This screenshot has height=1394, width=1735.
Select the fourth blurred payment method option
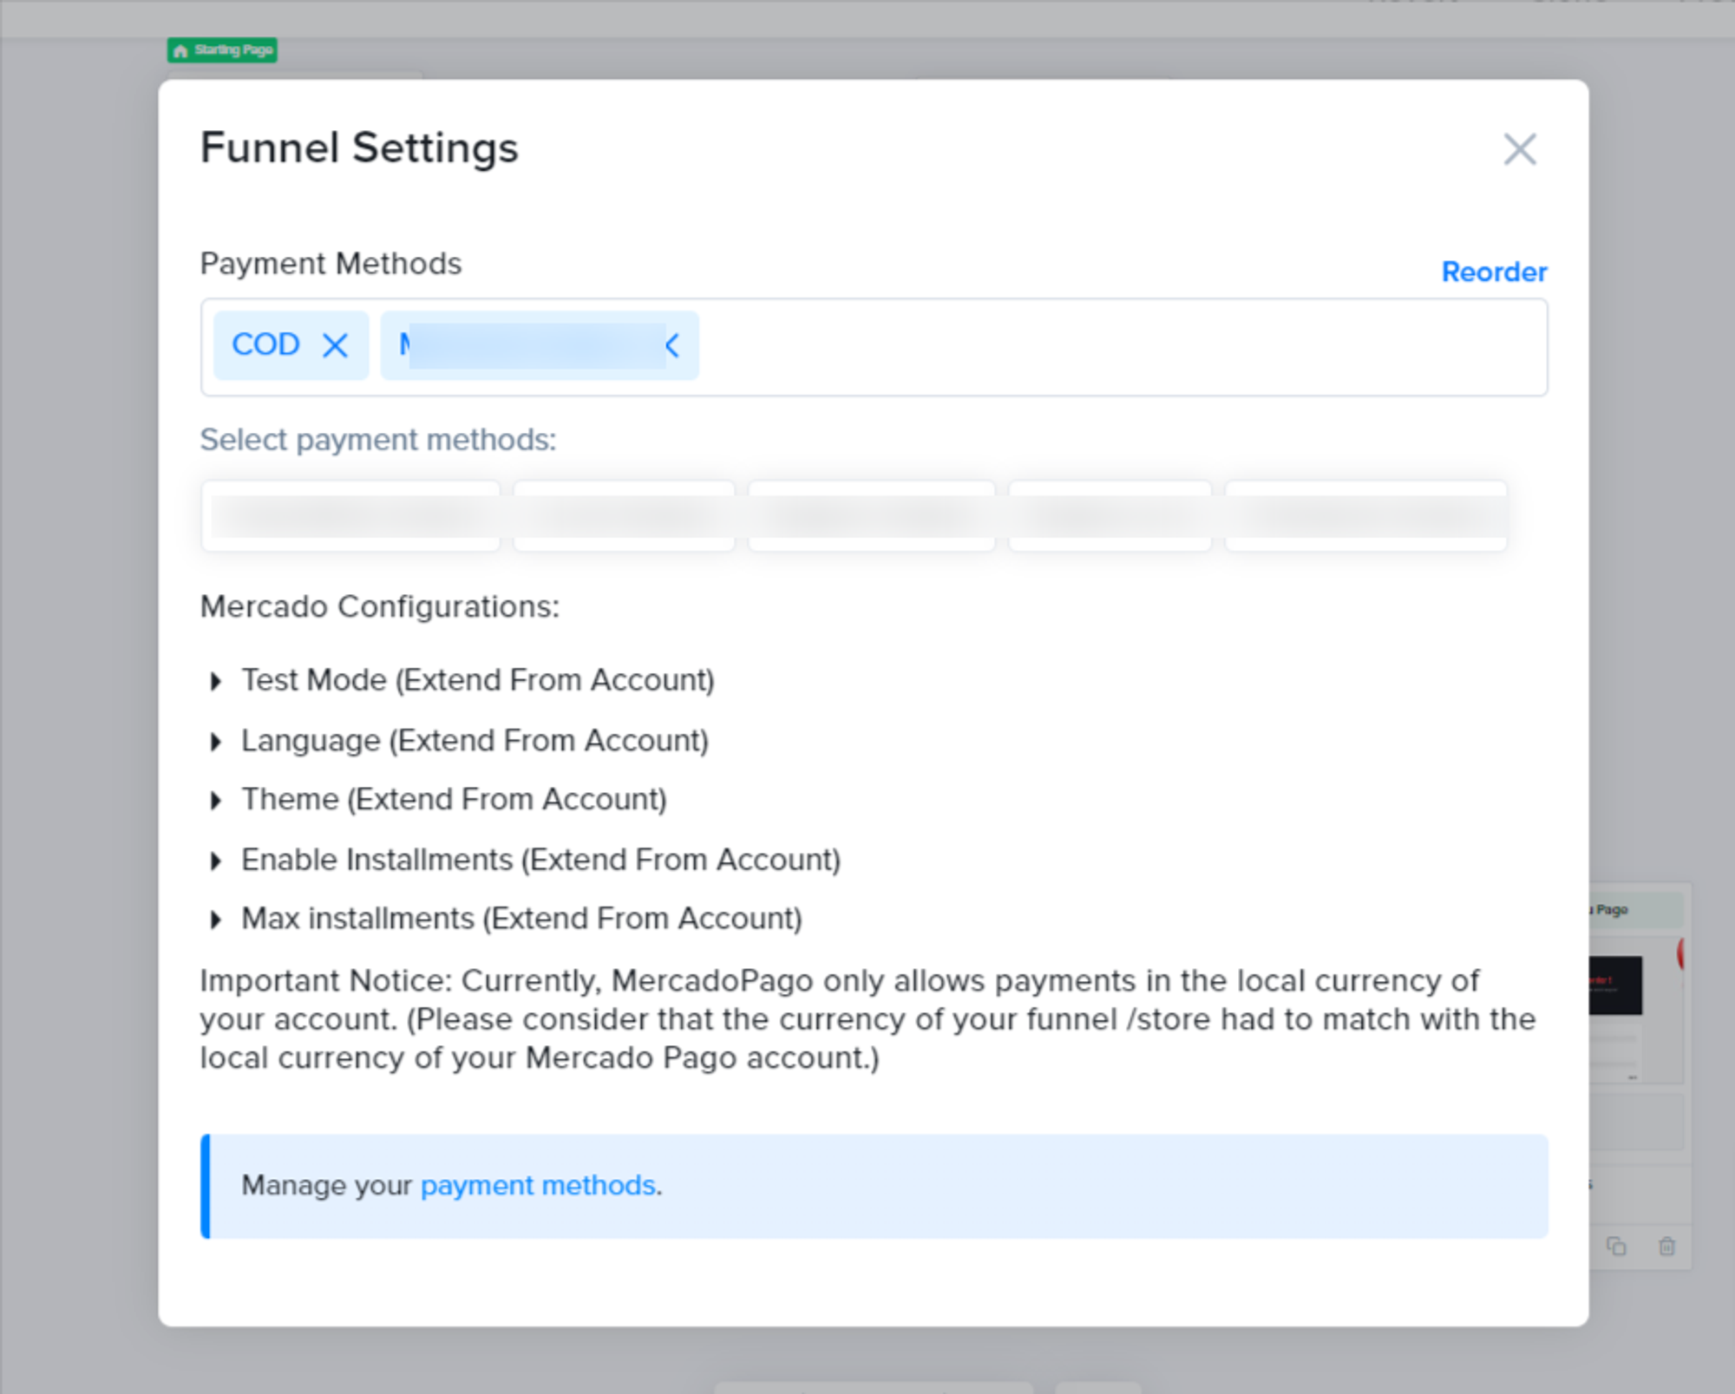(x=1110, y=516)
